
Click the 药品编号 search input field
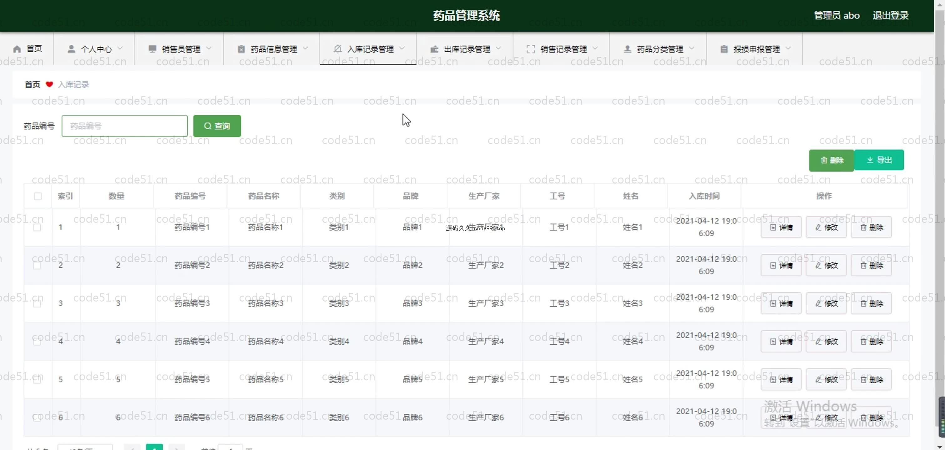coord(125,126)
